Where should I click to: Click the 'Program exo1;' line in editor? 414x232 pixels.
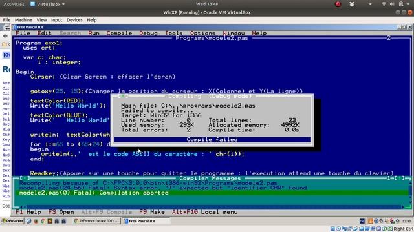[39, 43]
